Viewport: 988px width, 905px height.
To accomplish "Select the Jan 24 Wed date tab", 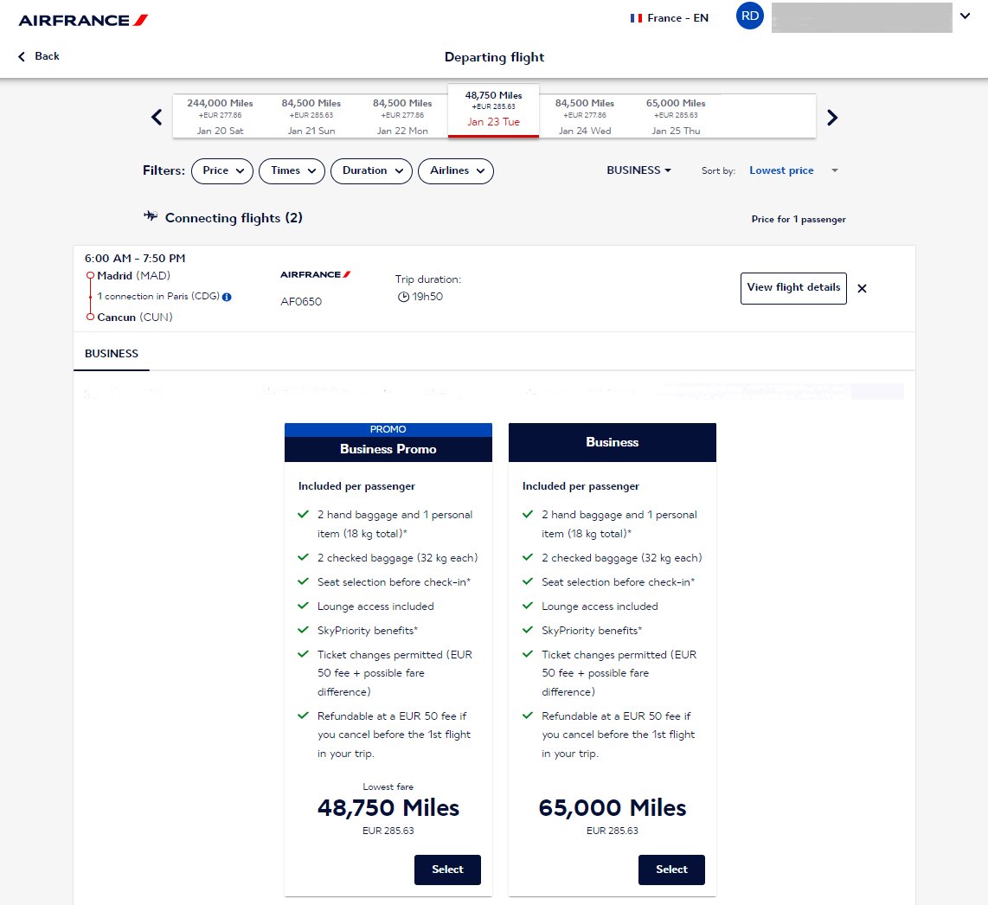I will tap(585, 117).
